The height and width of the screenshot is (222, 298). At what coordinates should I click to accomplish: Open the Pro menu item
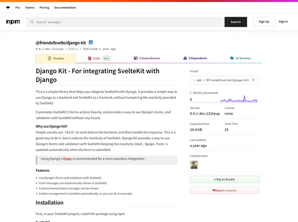pos(17,8)
